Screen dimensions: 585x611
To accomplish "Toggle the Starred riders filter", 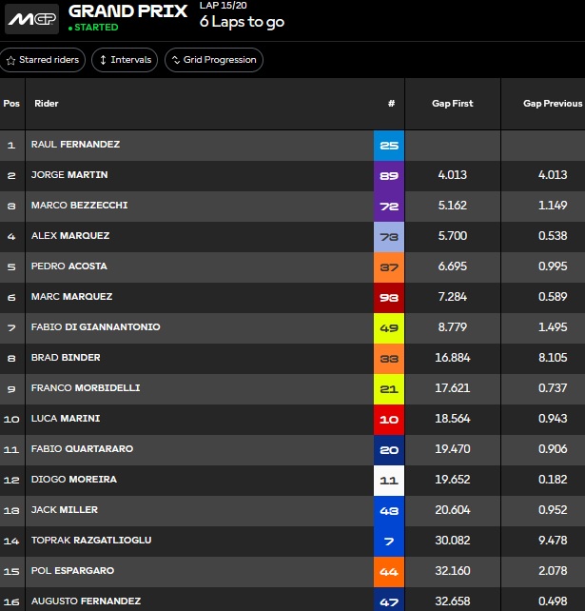I will [42, 60].
